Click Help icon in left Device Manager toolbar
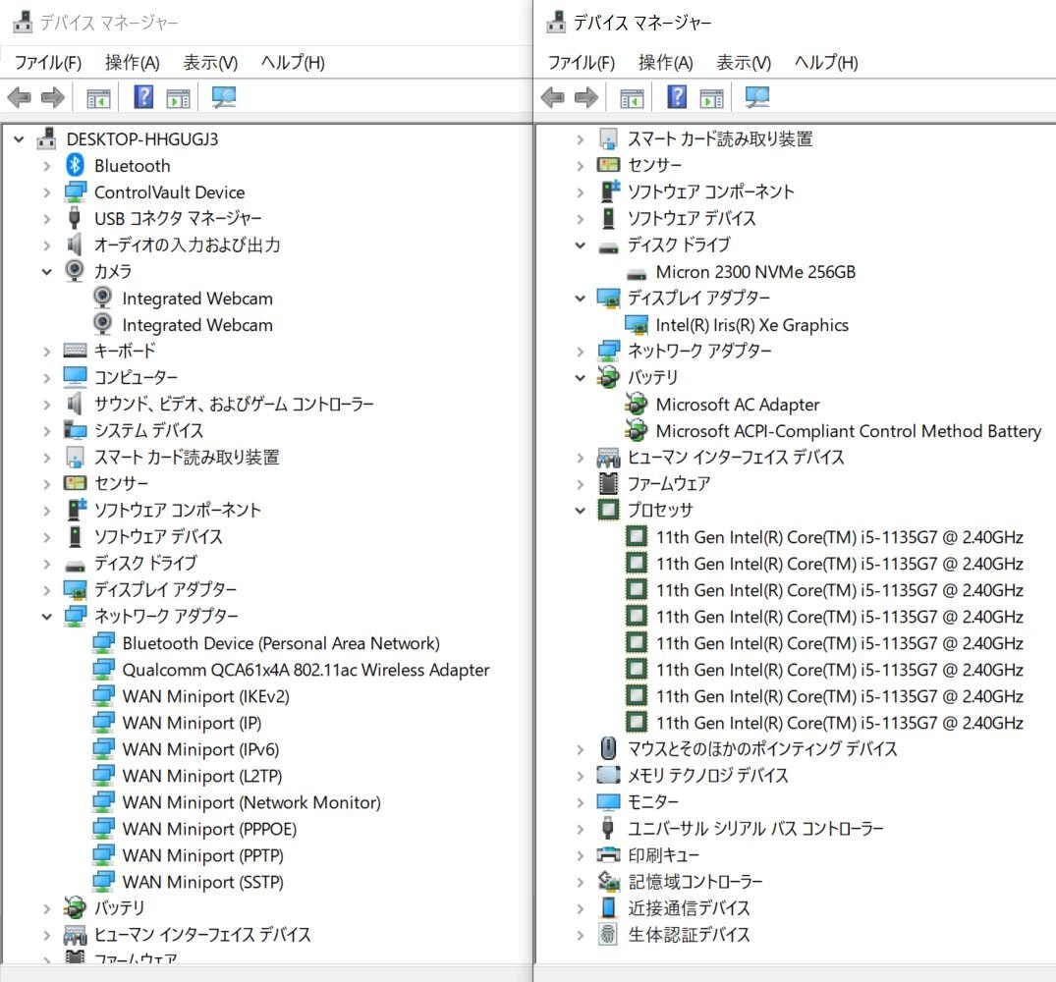Viewport: 1056px width, 982px height. point(143,97)
